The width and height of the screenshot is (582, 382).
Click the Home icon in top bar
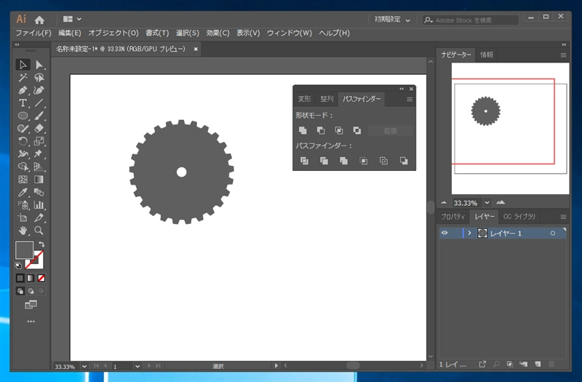pos(39,20)
